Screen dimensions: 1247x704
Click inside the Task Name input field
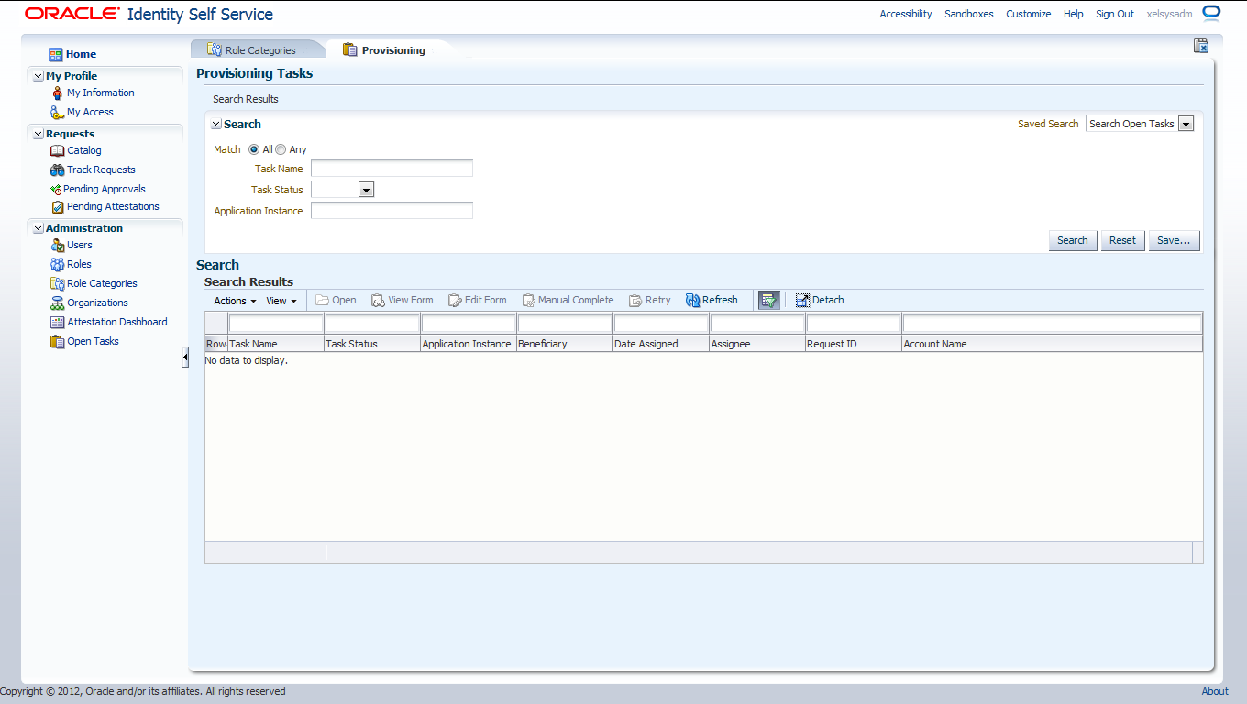[392, 168]
